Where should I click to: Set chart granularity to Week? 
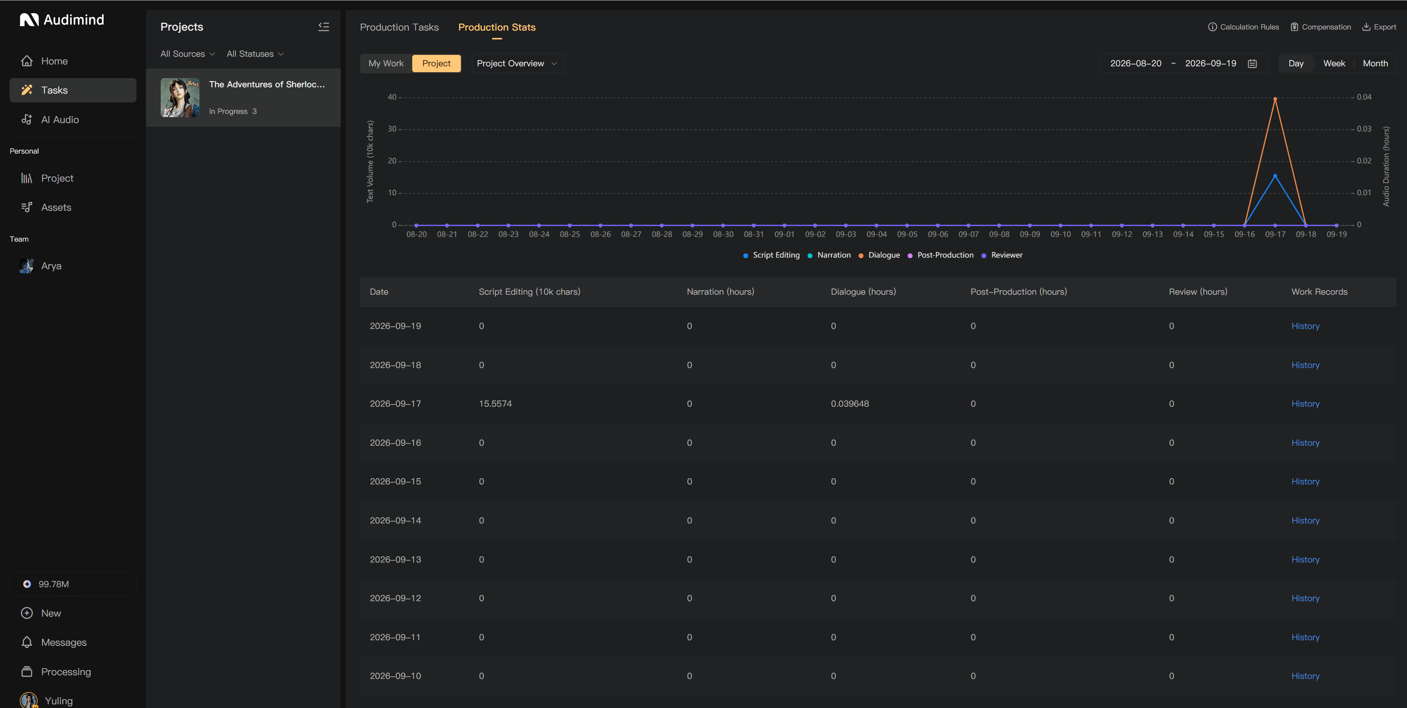click(1334, 63)
